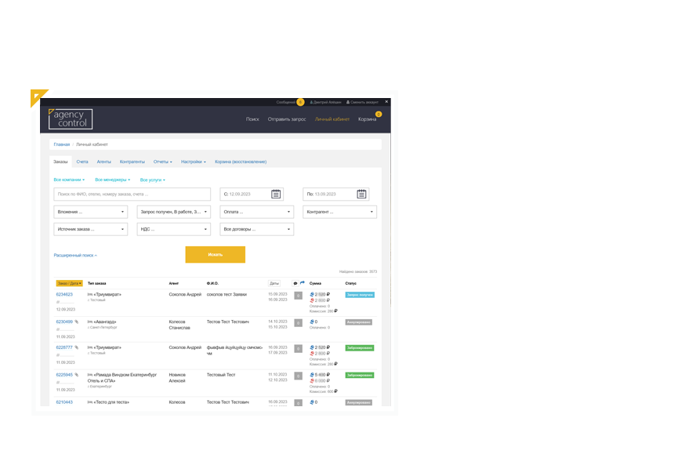Open order 6225945

(64, 375)
